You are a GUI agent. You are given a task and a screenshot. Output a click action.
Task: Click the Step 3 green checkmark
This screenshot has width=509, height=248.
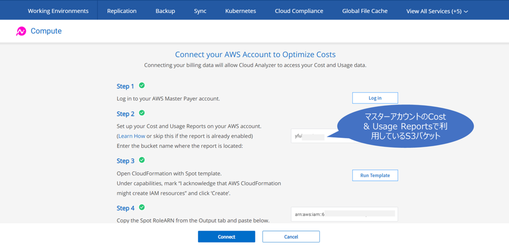click(x=142, y=160)
